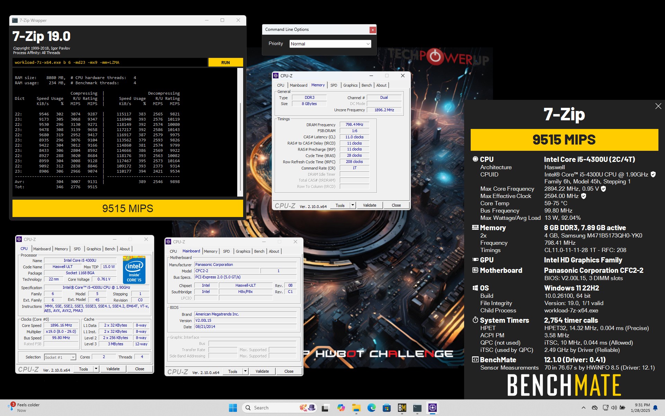Screen dimensions: 665x416
Task: Click the DRAM Frequency value 798.4 MHz
Action: pyautogui.click(x=354, y=124)
